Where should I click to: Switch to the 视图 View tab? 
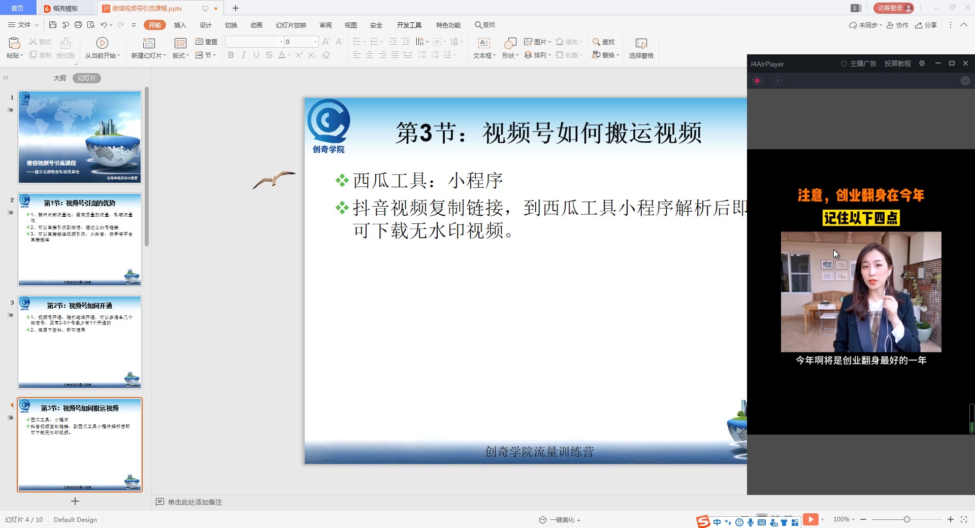point(351,25)
